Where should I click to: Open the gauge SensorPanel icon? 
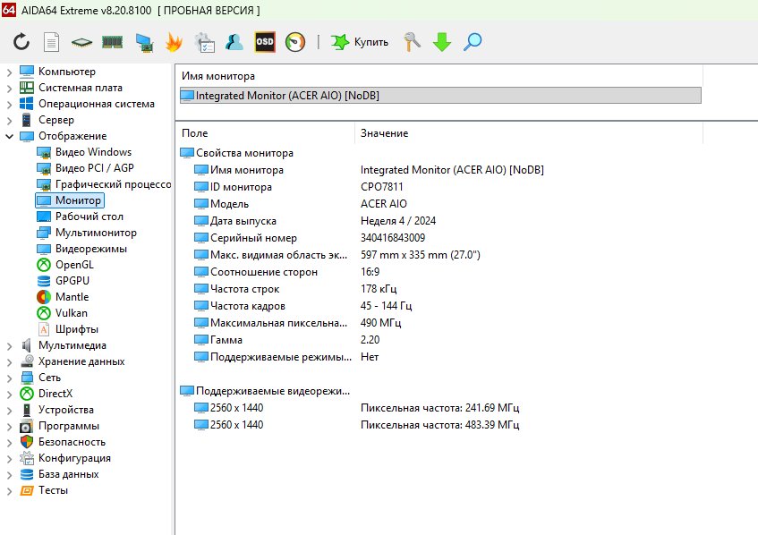(295, 42)
